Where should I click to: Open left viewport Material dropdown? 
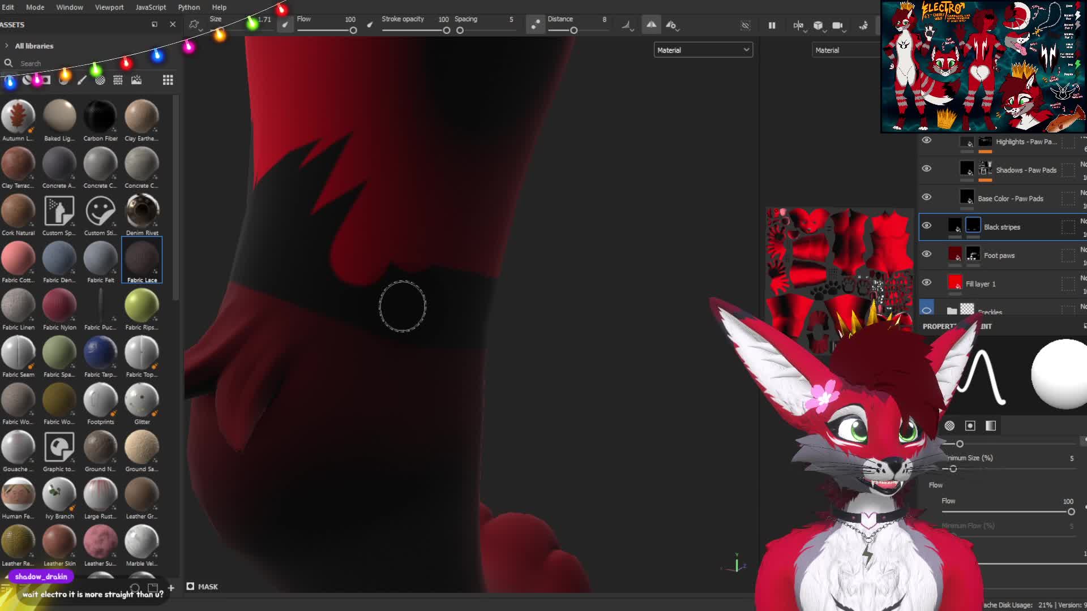point(703,50)
